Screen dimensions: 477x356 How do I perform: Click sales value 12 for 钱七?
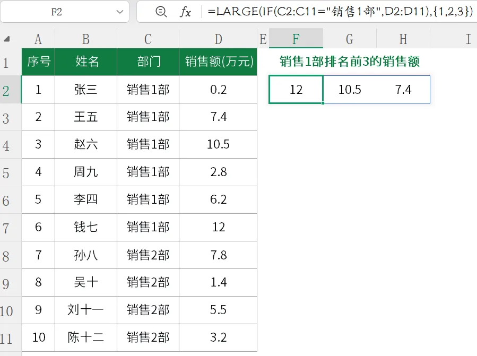(218, 227)
